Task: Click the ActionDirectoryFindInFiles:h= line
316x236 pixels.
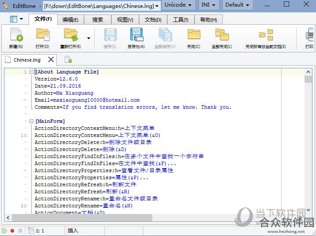Action: click(119, 156)
